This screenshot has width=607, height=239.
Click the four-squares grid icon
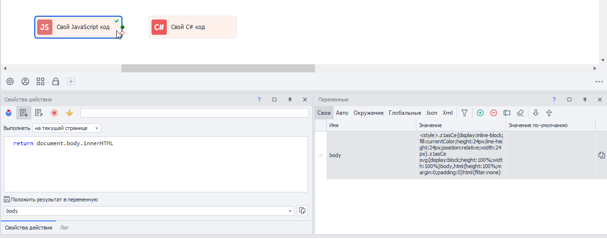(40, 81)
